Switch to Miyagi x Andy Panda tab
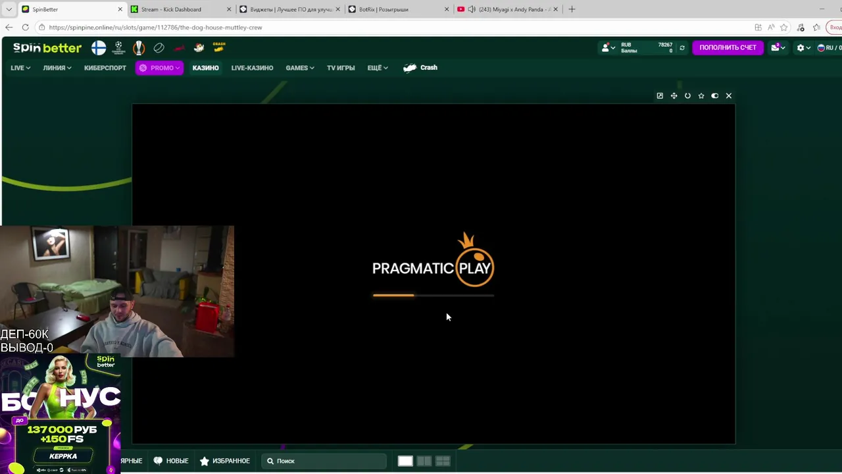 (507, 9)
